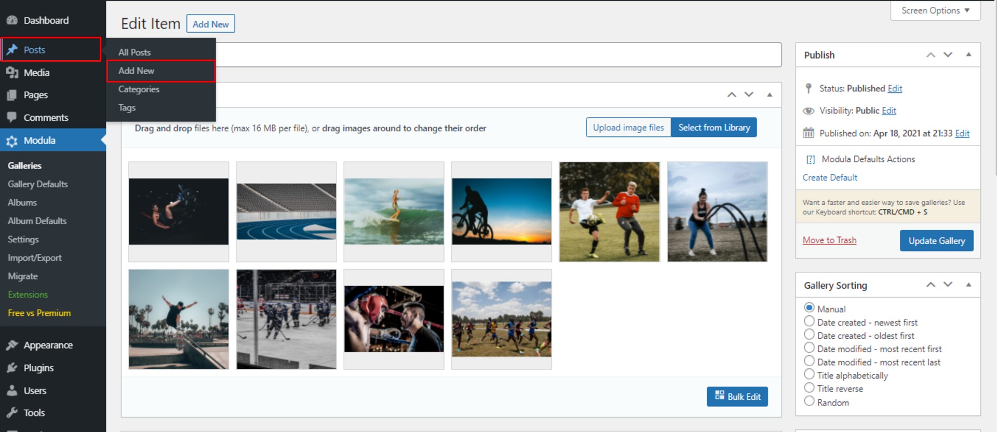997x432 pixels.
Task: Click the Users person icon
Action: (12, 391)
